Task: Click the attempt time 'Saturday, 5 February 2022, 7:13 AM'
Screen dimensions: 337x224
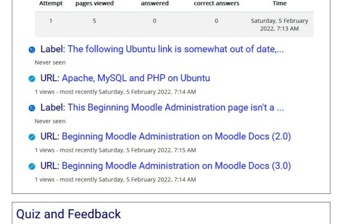Action: pyautogui.click(x=279, y=25)
